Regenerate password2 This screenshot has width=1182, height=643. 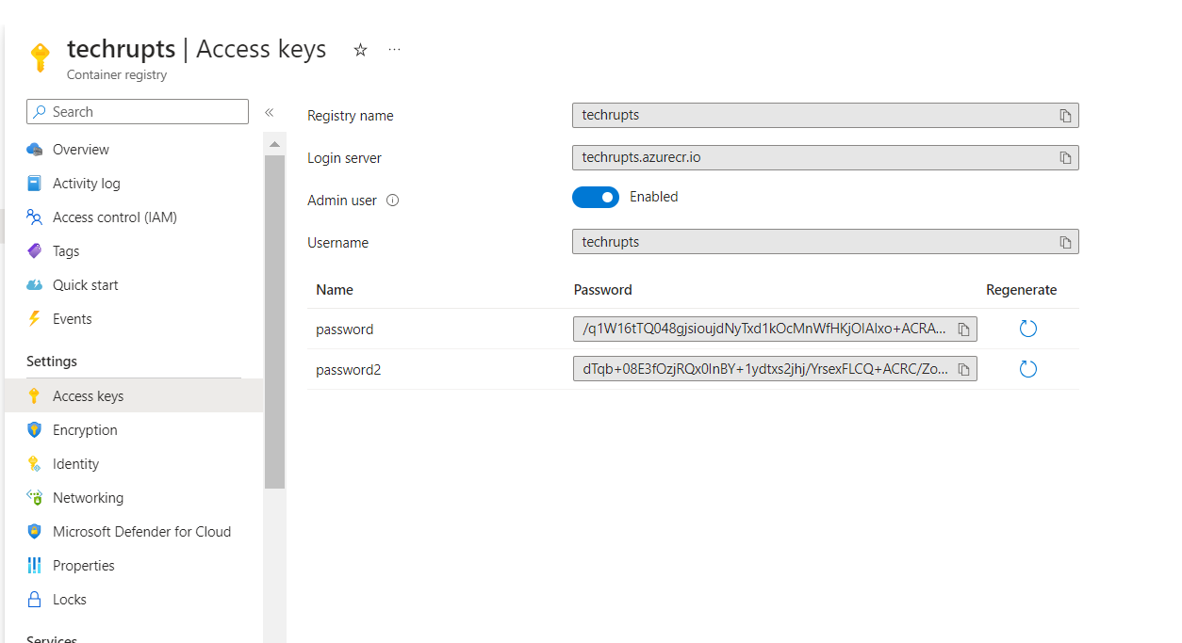point(1027,369)
